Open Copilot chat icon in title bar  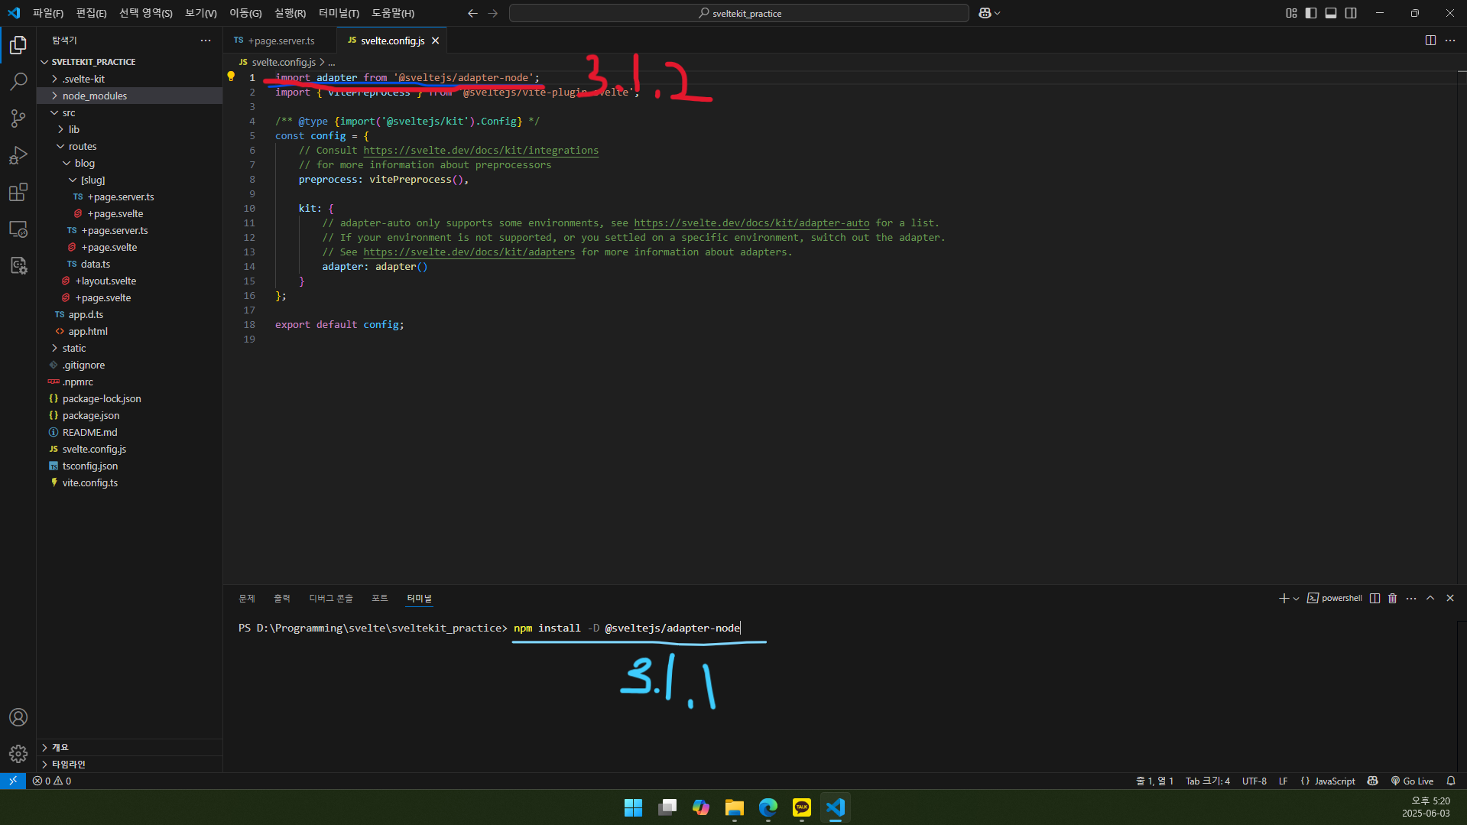(985, 13)
